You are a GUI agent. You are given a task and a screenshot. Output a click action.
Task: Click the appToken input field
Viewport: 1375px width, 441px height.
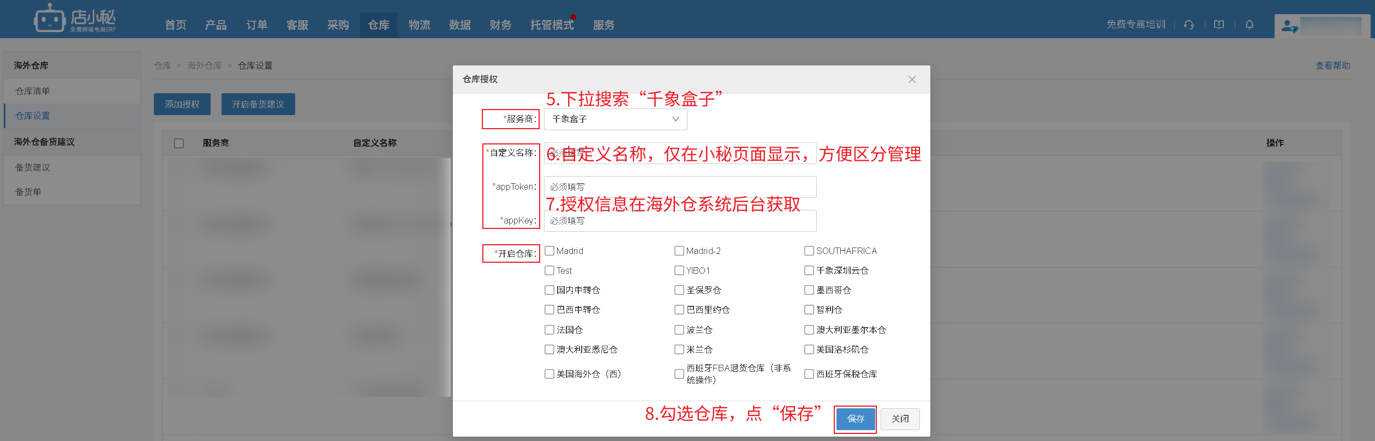(x=680, y=187)
